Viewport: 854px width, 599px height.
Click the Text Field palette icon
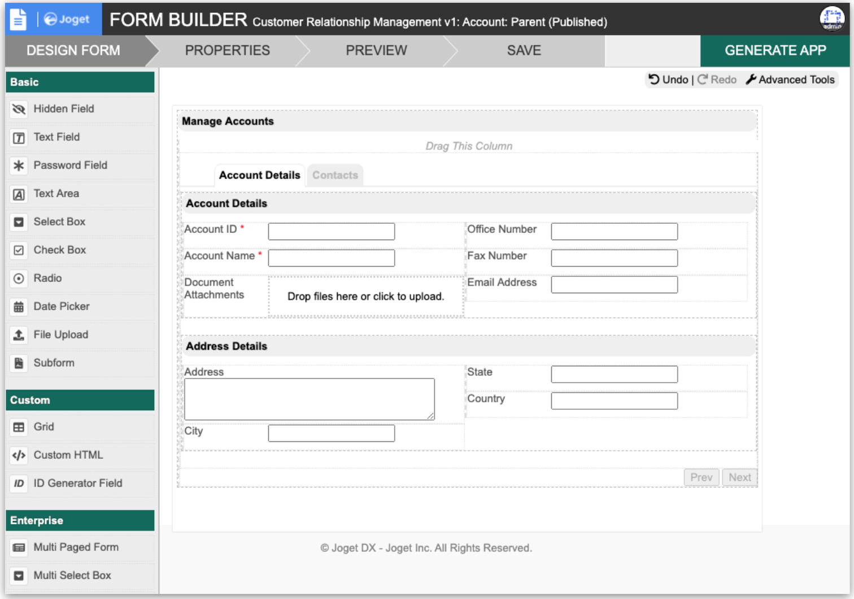[x=19, y=137]
